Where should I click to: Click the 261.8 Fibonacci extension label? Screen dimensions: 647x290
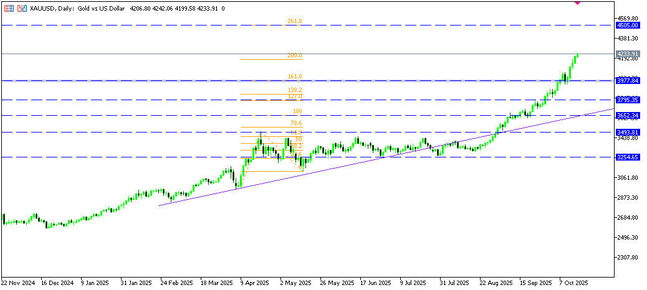coord(294,21)
